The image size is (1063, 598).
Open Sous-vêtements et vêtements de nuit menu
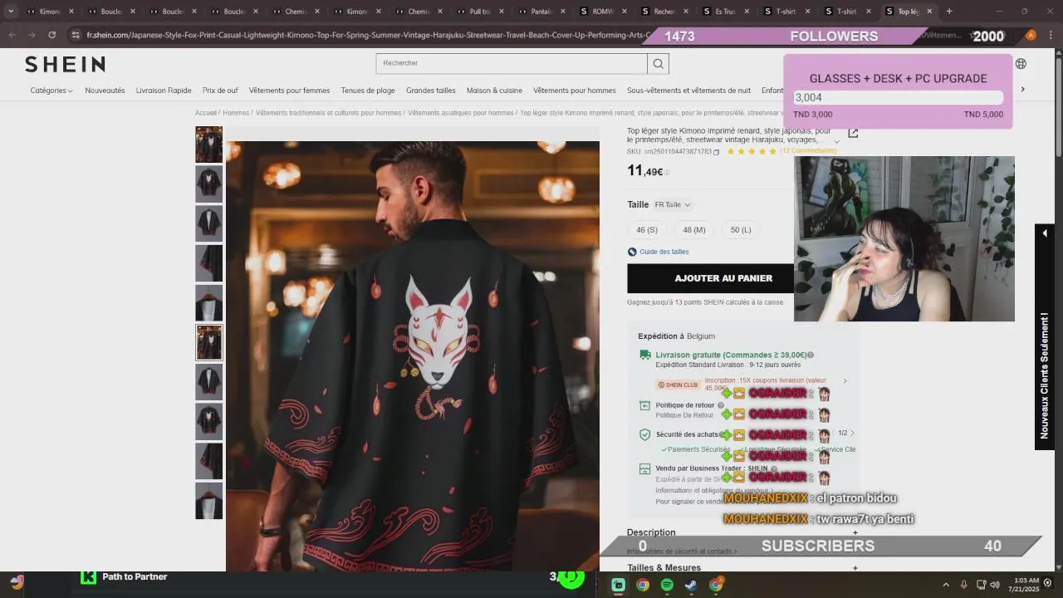(x=688, y=91)
